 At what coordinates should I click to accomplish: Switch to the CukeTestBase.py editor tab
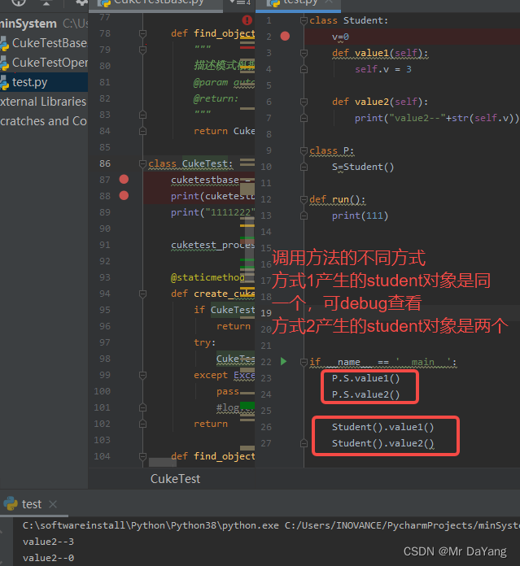coord(156,4)
